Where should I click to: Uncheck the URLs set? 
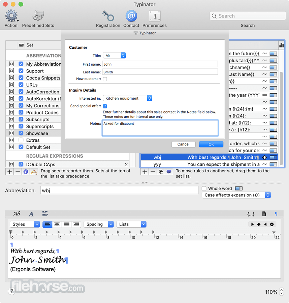click(x=21, y=85)
